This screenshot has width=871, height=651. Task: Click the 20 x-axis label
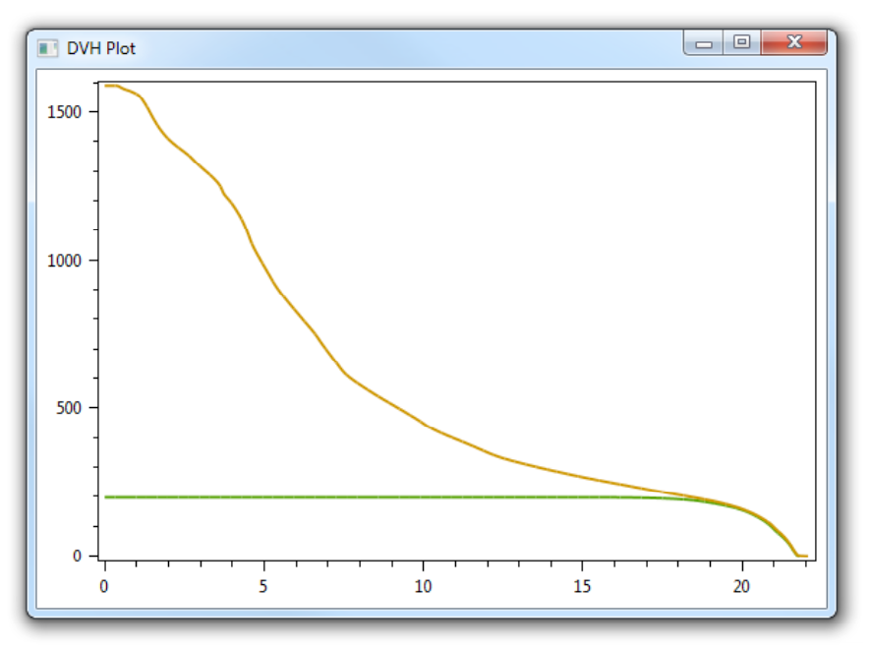click(741, 586)
